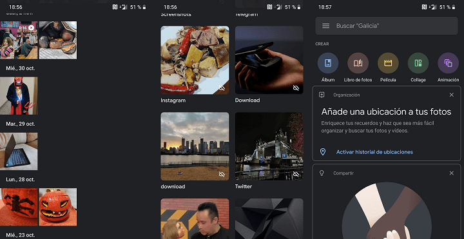This screenshot has height=239, width=464.
Task: Tap the Buscar "Galicia" search field
Action: click(387, 26)
